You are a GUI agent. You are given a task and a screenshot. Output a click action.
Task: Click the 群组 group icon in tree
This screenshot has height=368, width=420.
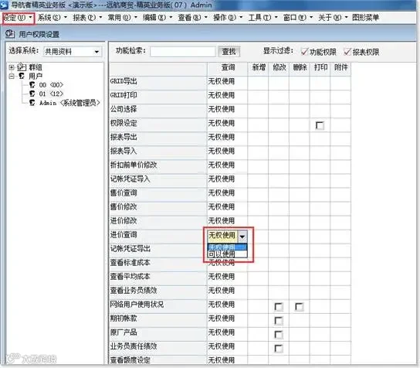click(22, 66)
